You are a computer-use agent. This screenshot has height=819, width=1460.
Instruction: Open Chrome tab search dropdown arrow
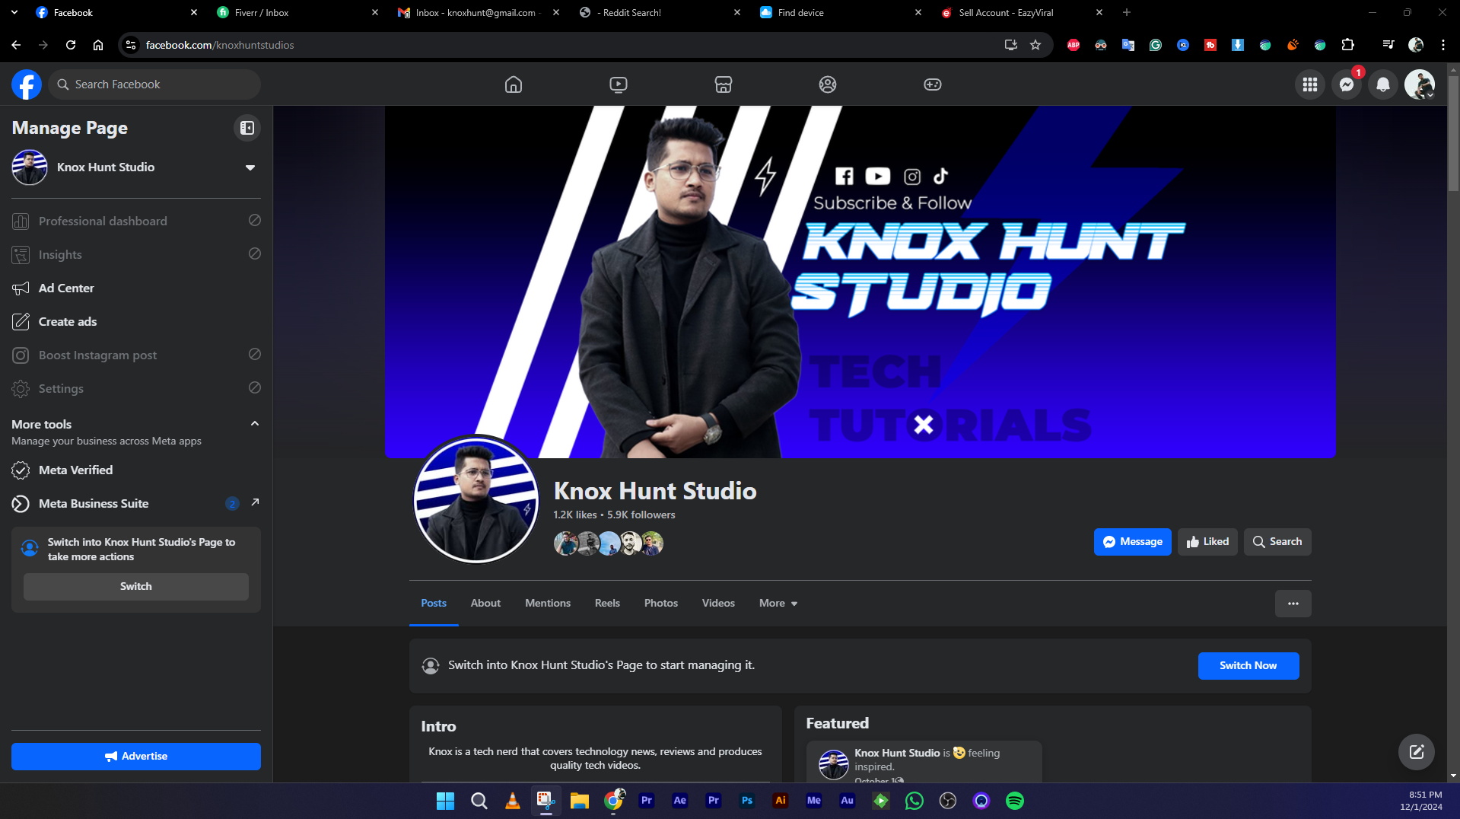[x=14, y=12]
